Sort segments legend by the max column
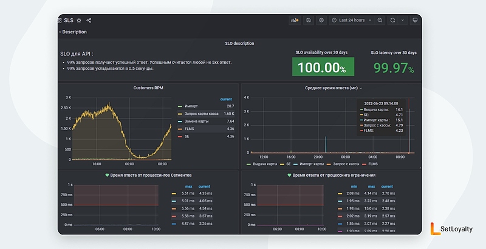The width and height of the screenshot is (486, 249). tap(188, 186)
